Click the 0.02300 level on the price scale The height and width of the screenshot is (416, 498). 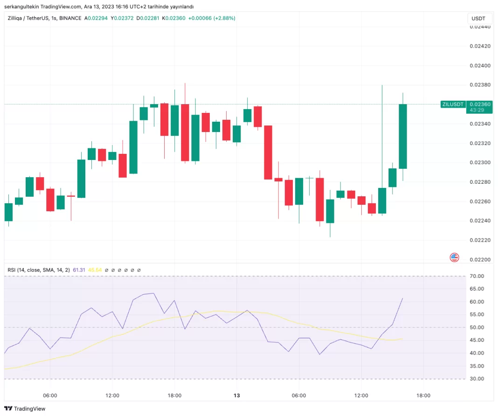coord(480,162)
